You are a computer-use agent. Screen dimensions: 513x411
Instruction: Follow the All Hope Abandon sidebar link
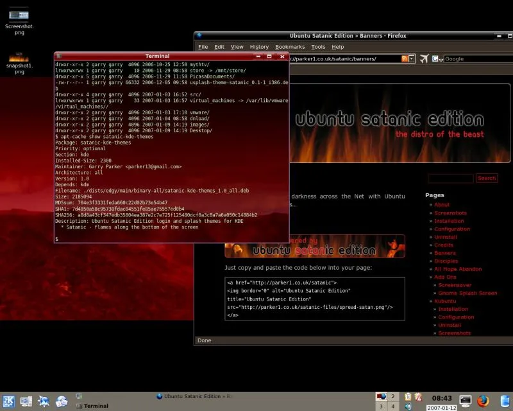tap(458, 268)
